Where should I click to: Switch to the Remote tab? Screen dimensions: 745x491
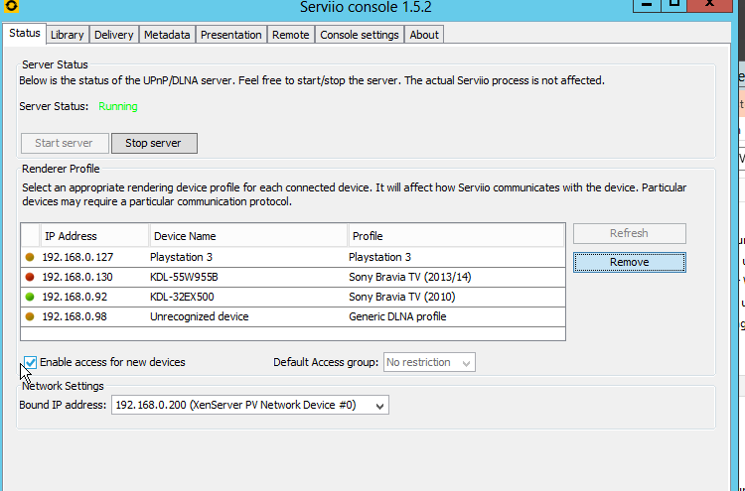[x=290, y=35]
